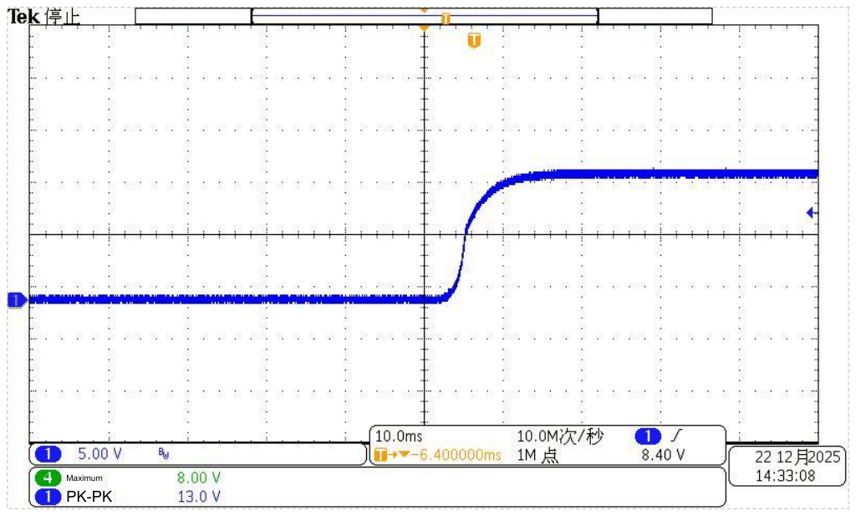
Task: Click the 10.0M sample rate readout
Action: [x=560, y=437]
